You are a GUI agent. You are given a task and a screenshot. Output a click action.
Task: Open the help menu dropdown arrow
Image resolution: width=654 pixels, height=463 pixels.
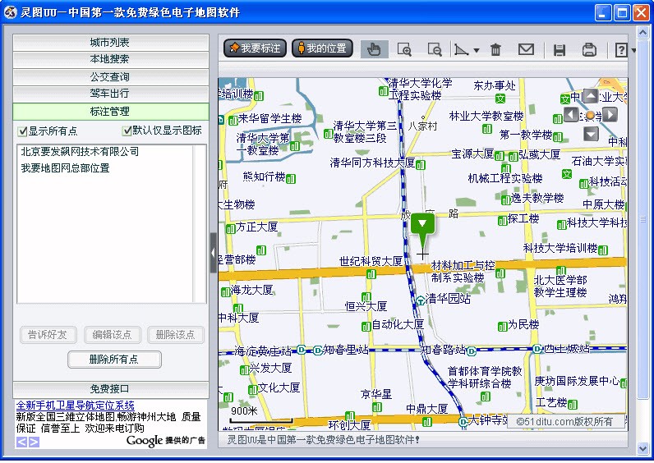click(x=633, y=50)
